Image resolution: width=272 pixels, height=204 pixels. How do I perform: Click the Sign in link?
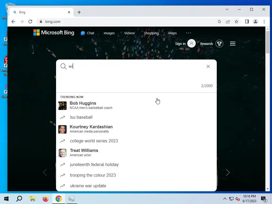pyautogui.click(x=180, y=44)
